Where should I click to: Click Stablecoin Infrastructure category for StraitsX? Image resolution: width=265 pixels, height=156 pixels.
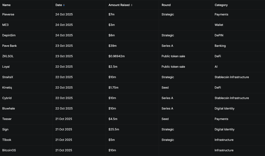click(x=232, y=77)
